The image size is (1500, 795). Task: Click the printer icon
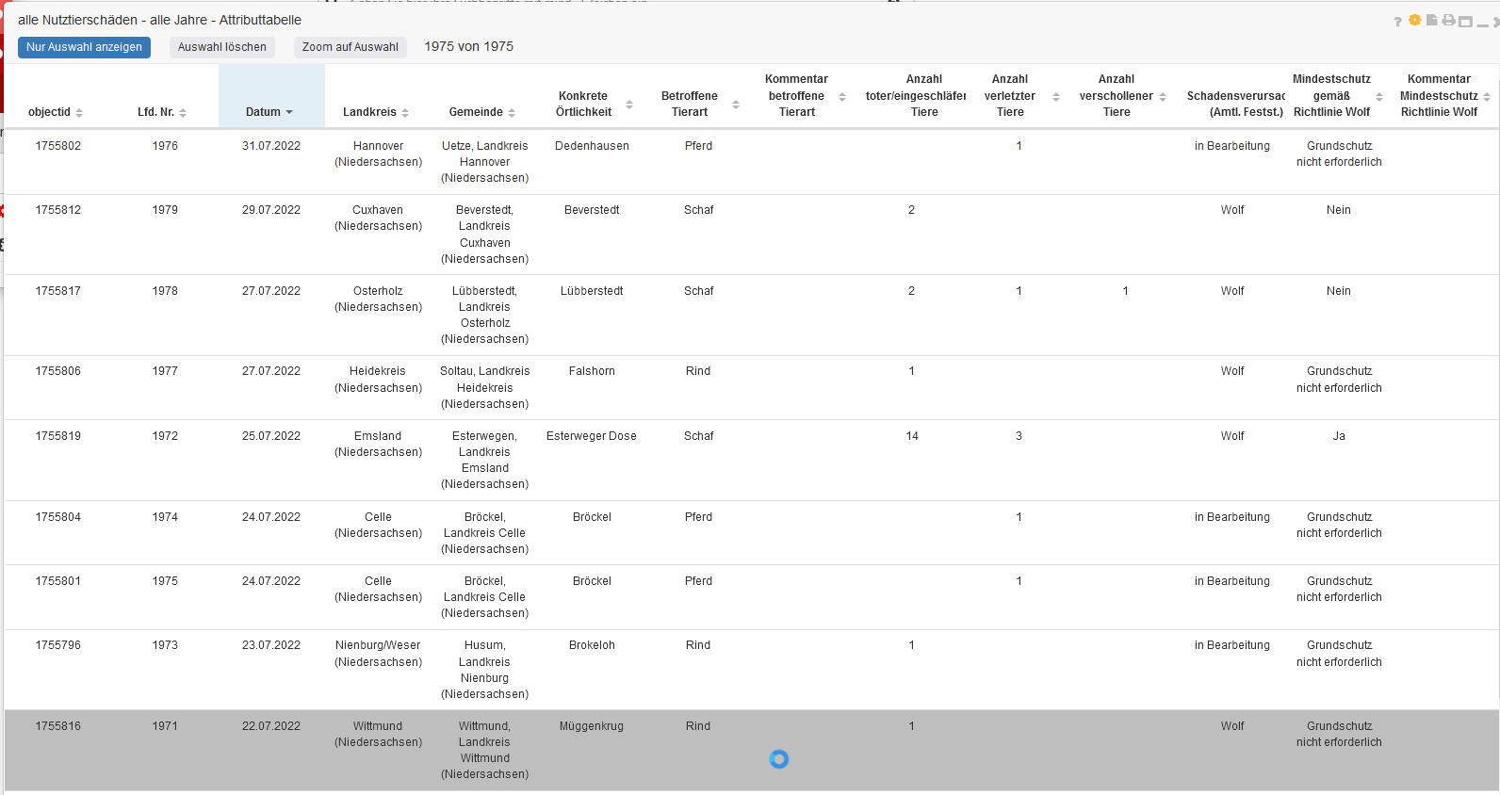tap(1448, 20)
